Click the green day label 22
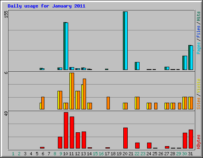The width and height of the screenshot is (203, 158). [x=137, y=154]
